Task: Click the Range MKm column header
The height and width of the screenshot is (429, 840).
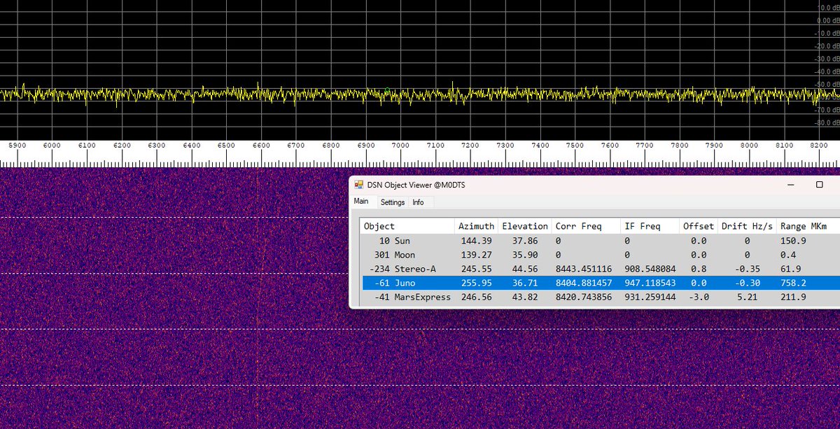Action: click(x=808, y=226)
